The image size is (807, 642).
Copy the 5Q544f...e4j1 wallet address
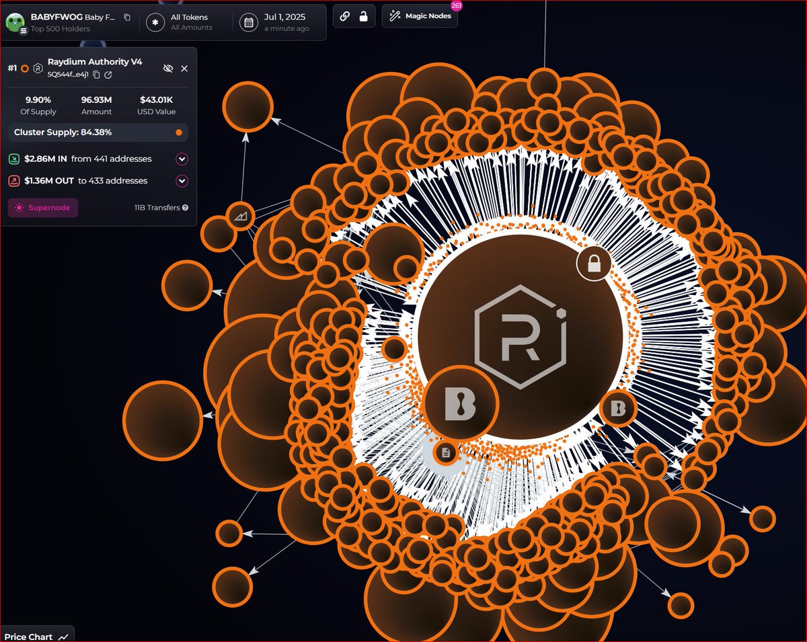pyautogui.click(x=96, y=75)
